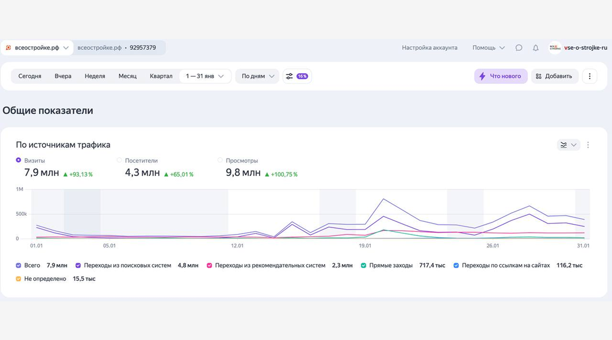
Task: Click the chart peak near 19.01
Action: point(384,199)
